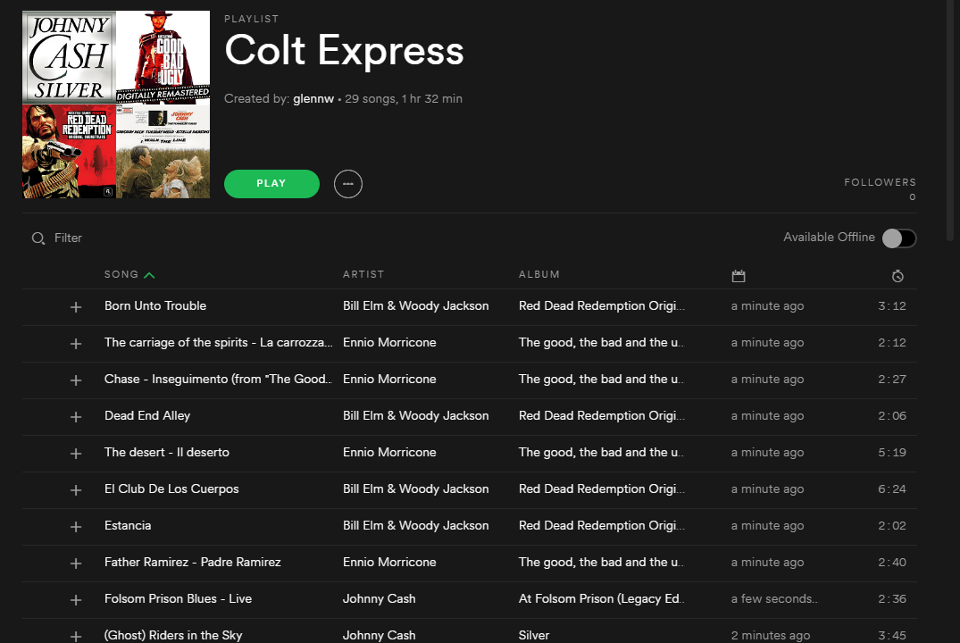Click the Johnny Cash Silver cover thumbnail
Image resolution: width=960 pixels, height=643 pixels.
click(x=69, y=57)
